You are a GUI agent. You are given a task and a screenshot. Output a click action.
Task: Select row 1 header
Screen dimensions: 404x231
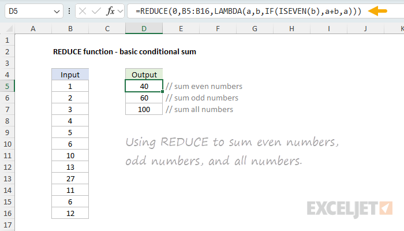[7, 40]
